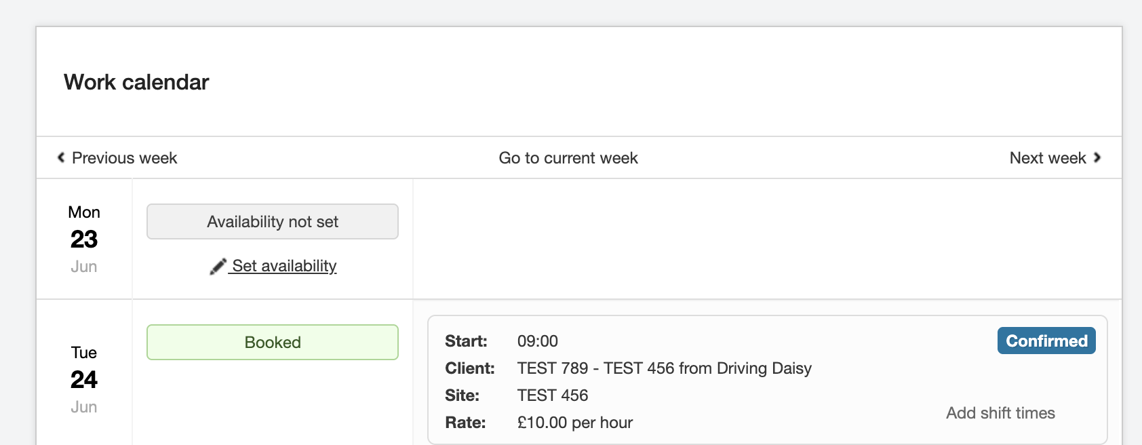
Task: Click the pencil icon for Set availability
Action: pyautogui.click(x=218, y=267)
